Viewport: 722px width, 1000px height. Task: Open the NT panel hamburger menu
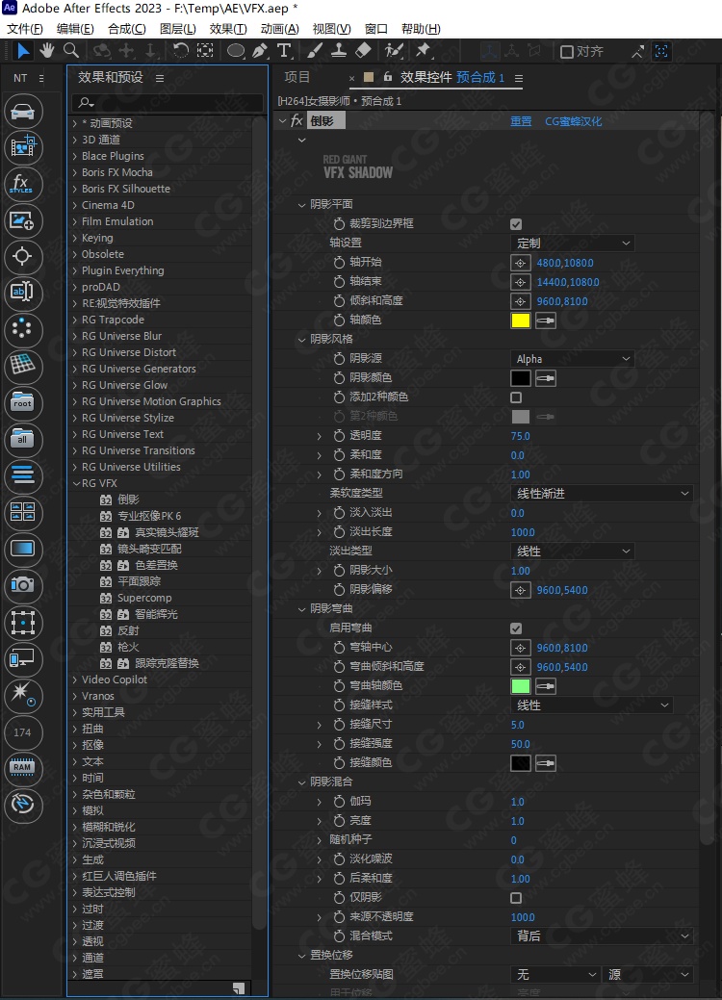coord(41,79)
